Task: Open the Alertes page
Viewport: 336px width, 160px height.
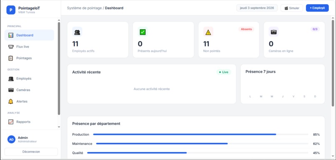Action: pyautogui.click(x=29, y=102)
